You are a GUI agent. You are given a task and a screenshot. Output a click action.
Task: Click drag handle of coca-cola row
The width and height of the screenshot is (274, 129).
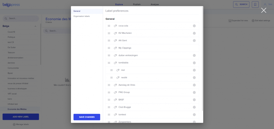coord(109,26)
